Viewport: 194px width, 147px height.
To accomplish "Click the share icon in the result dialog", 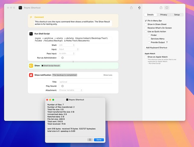I will pyautogui.click(x=90, y=140).
